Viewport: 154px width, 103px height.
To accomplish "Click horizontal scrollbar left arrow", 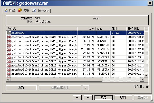I will click(8, 80).
